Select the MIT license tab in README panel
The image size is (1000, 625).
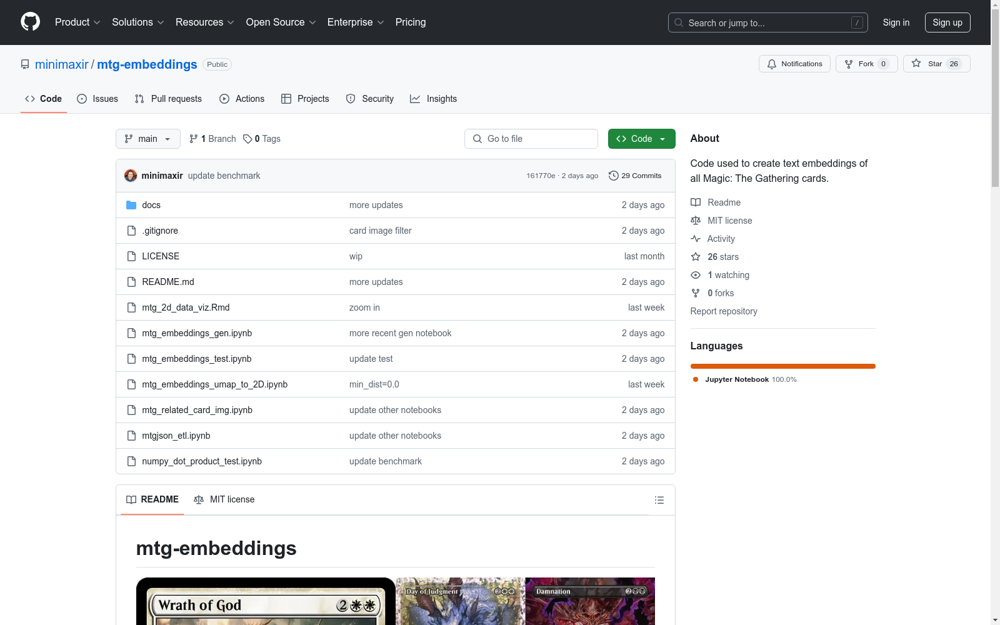(224, 499)
